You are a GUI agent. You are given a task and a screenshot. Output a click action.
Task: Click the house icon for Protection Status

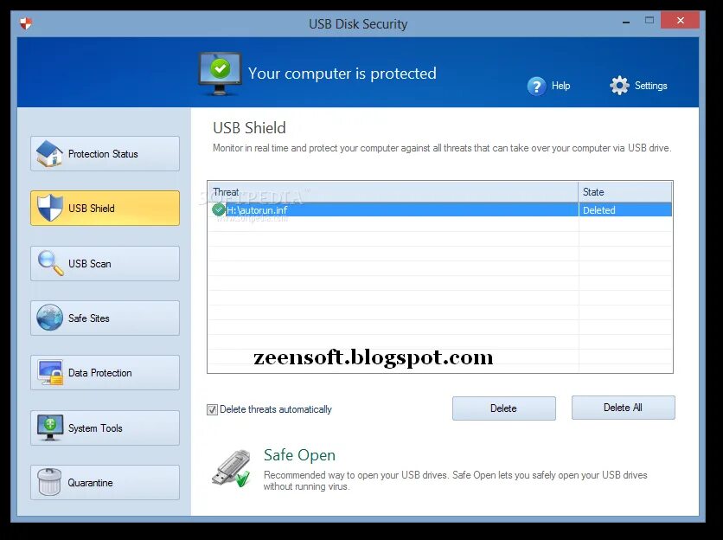[49, 154]
